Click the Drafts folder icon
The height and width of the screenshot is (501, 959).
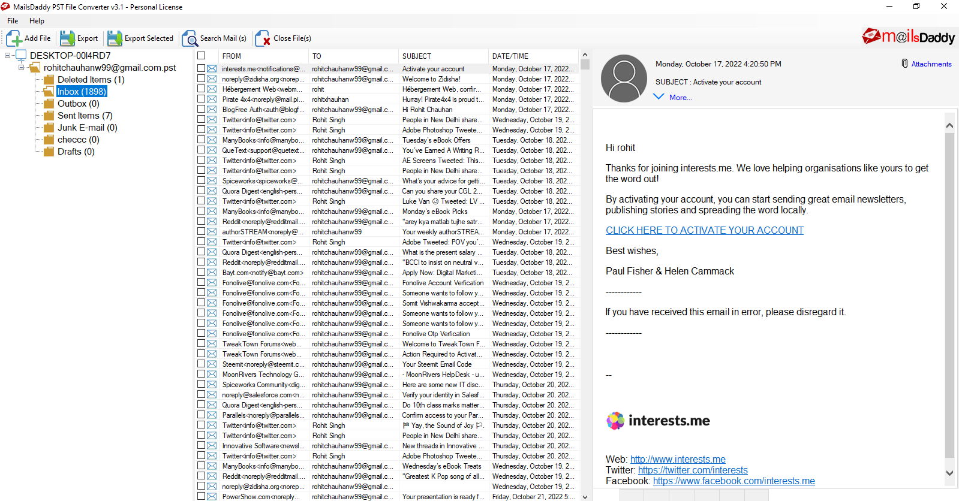point(49,152)
